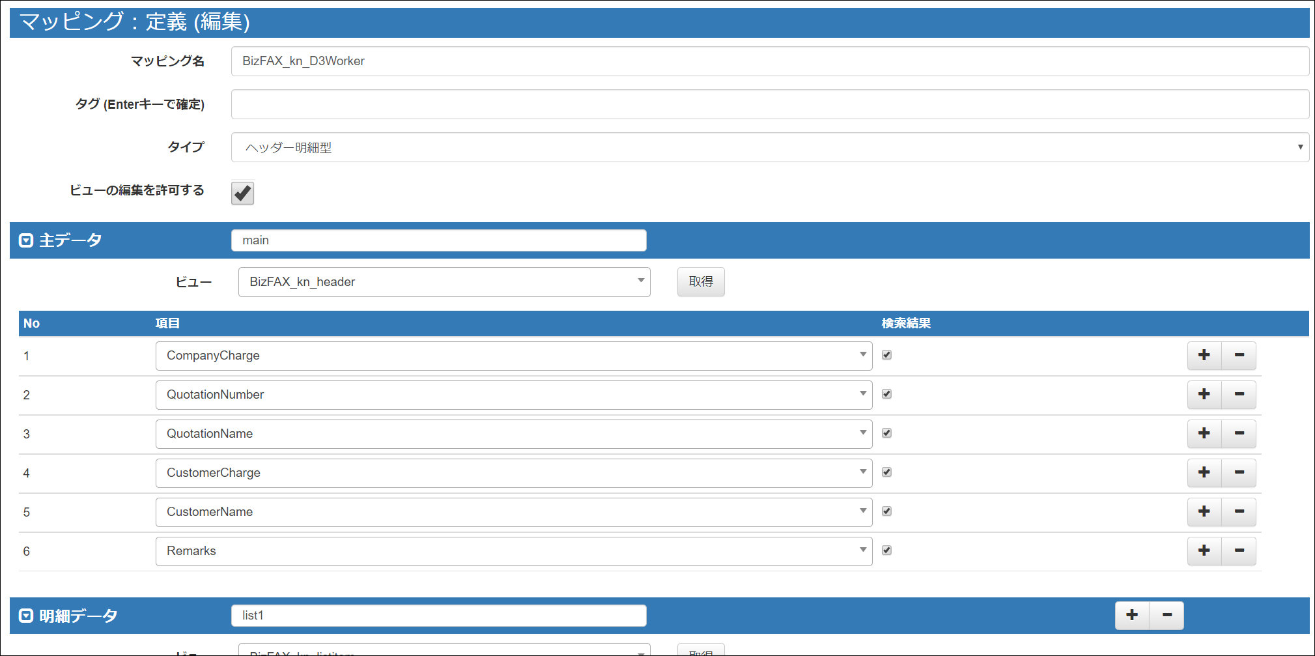
Task: Click the 取得 button next to the view
Action: (700, 282)
